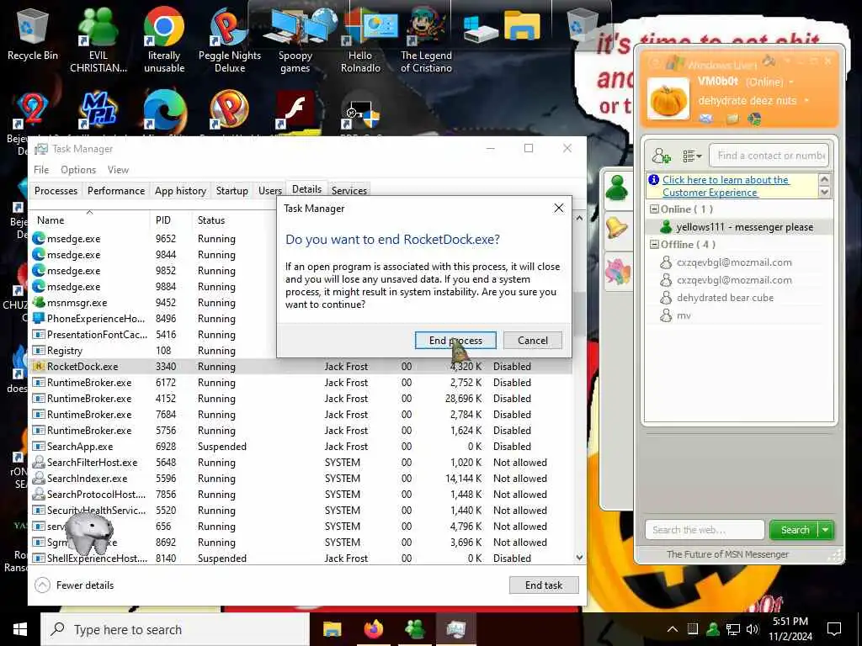Click the pumpkin display picture

(x=668, y=99)
